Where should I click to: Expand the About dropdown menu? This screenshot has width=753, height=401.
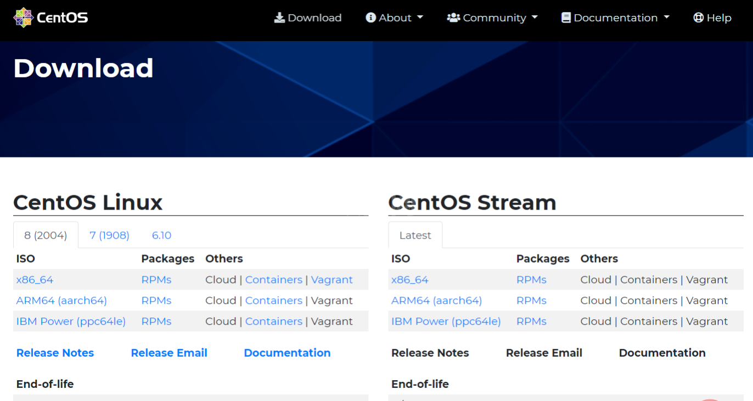click(x=395, y=18)
